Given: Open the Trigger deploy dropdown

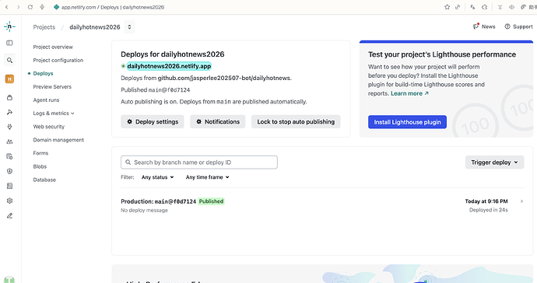Looking at the screenshot, I should [494, 162].
